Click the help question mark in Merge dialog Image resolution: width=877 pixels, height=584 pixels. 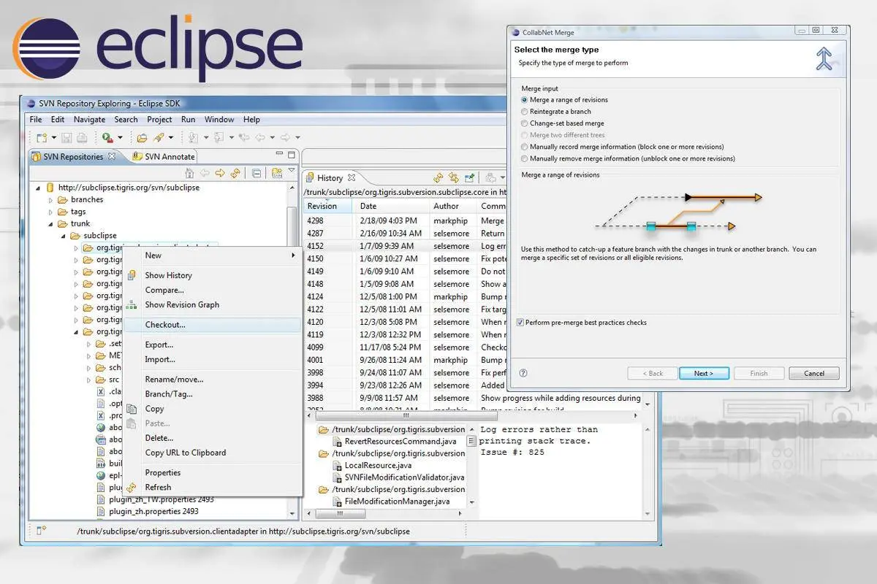[x=523, y=373]
